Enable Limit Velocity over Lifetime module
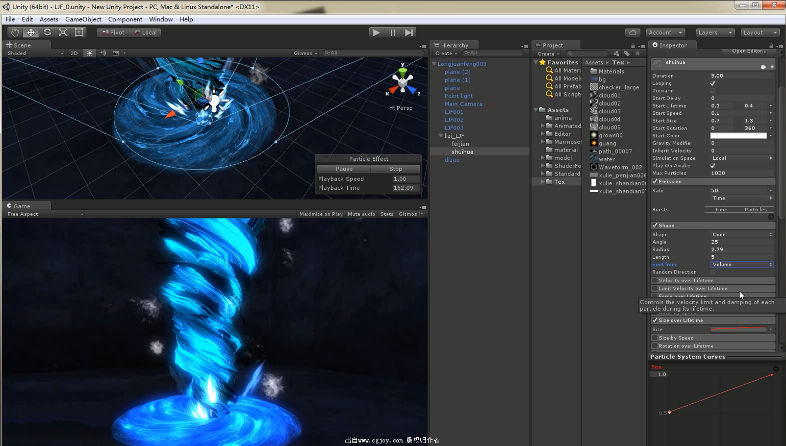Viewport: 786px width, 446px height. pyautogui.click(x=655, y=289)
